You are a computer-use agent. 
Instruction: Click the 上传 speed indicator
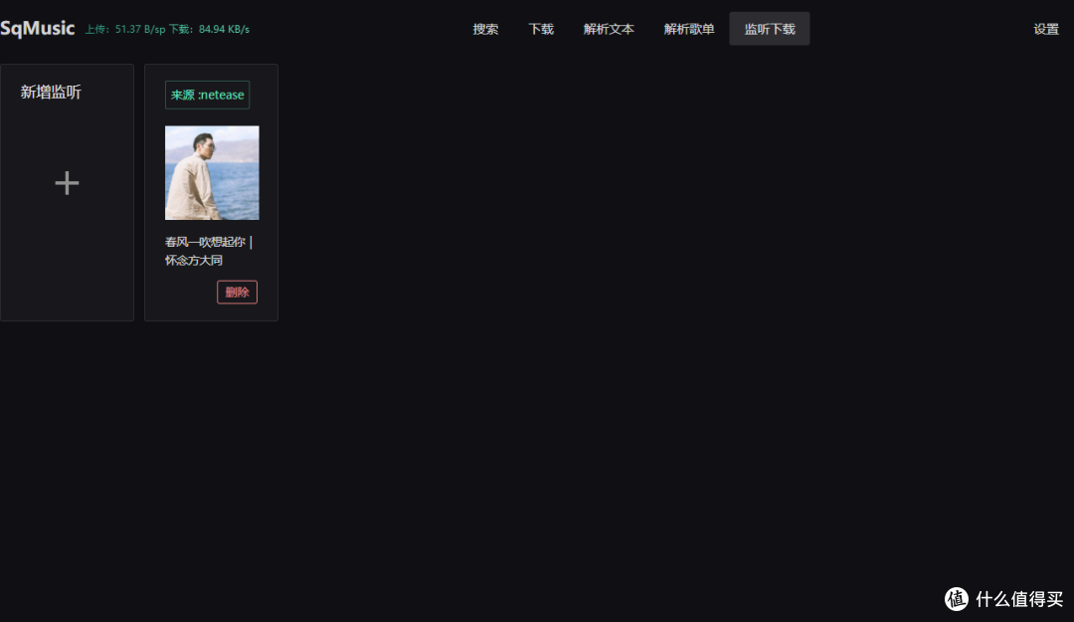[x=123, y=30]
